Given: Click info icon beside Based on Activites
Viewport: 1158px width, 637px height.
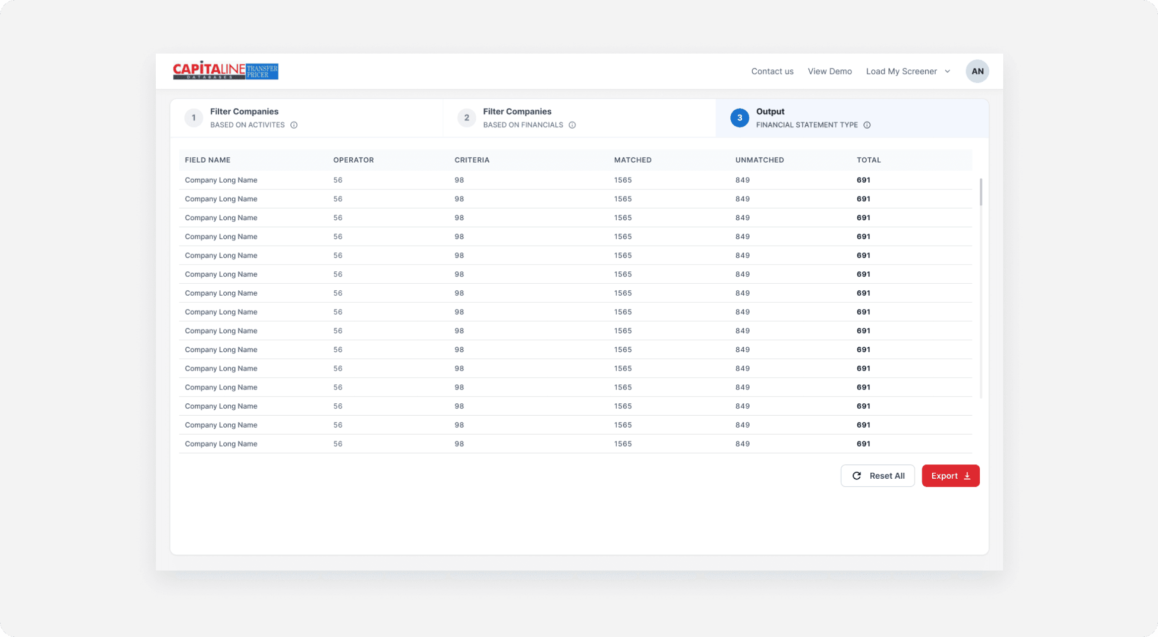Looking at the screenshot, I should coord(294,125).
